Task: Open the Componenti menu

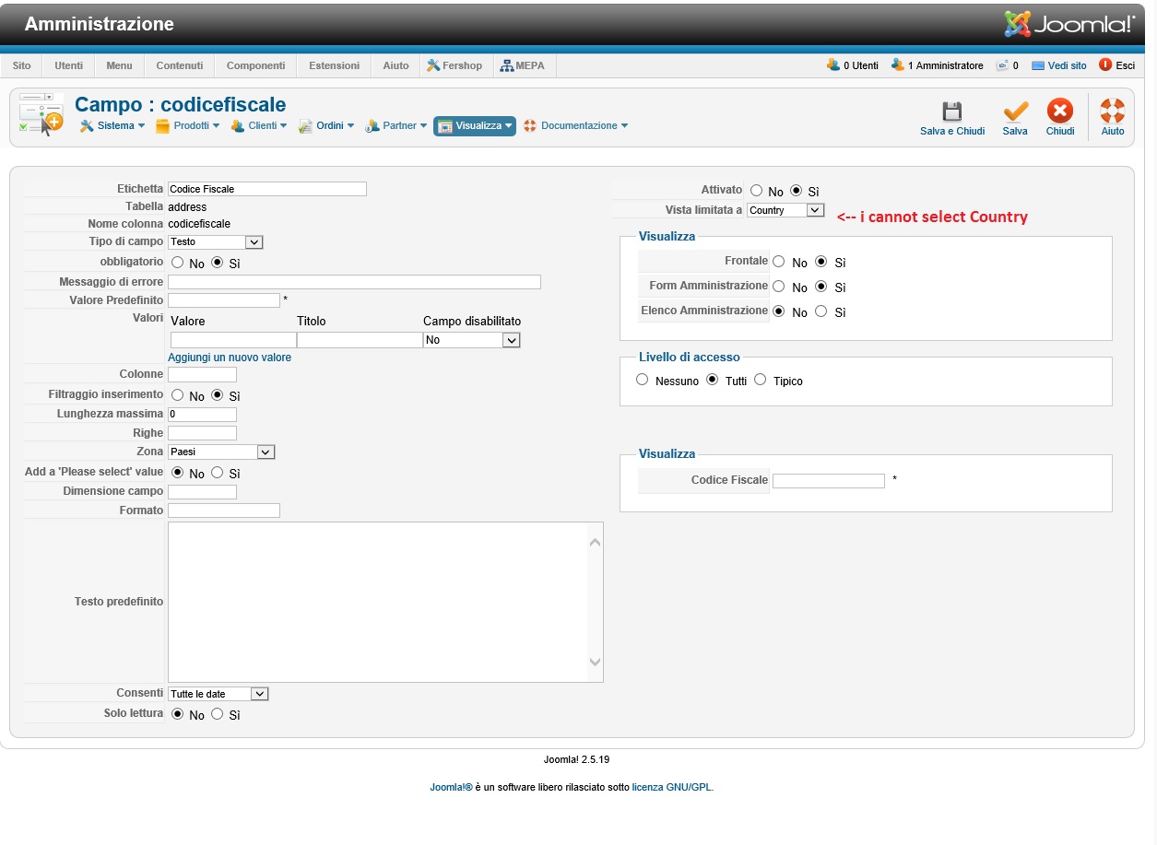Action: click(x=256, y=65)
